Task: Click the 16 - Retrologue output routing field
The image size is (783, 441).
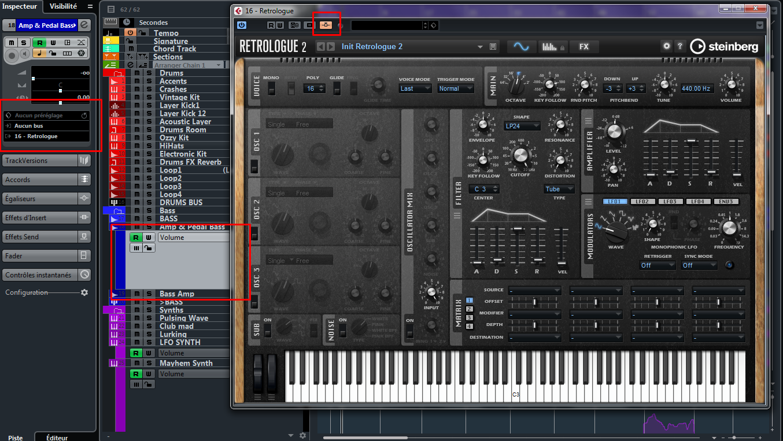Action: 47,136
